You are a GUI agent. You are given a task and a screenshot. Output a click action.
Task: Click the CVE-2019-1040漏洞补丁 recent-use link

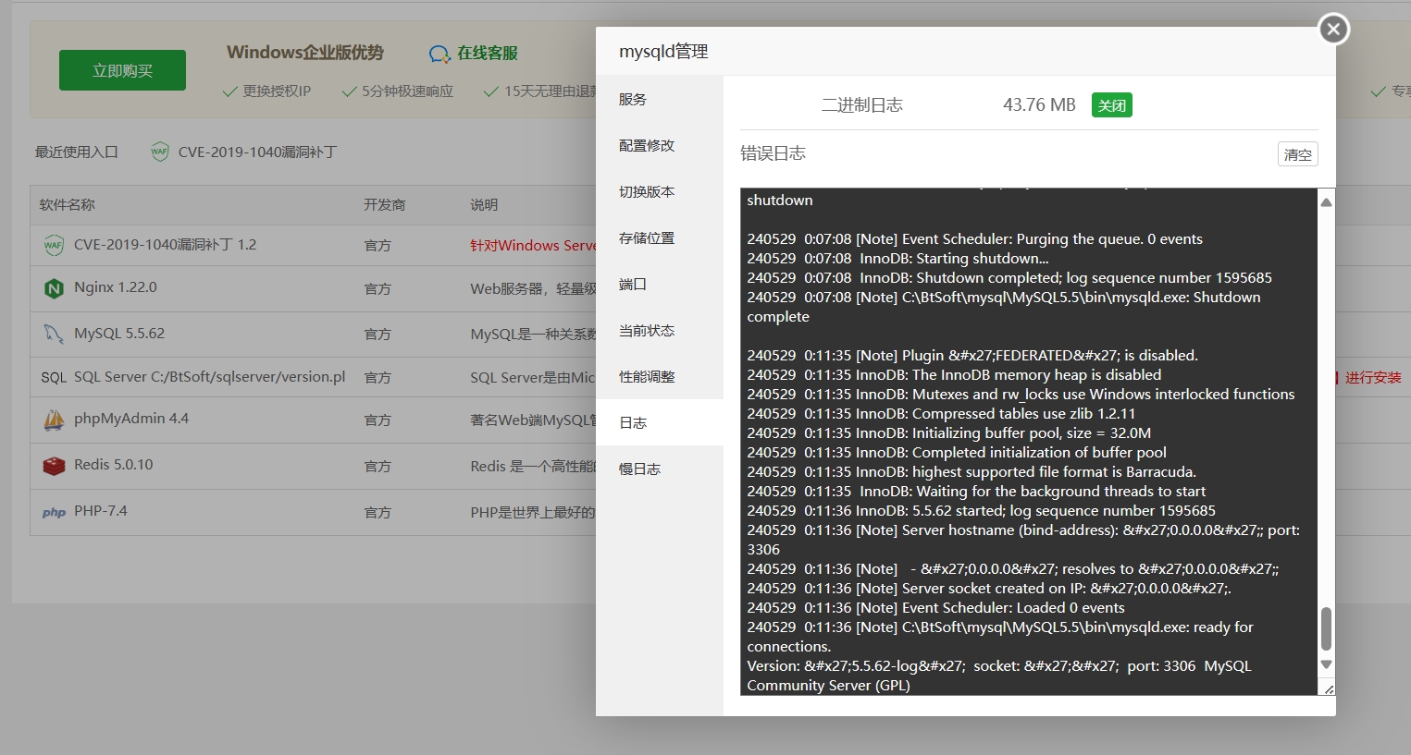coord(257,152)
